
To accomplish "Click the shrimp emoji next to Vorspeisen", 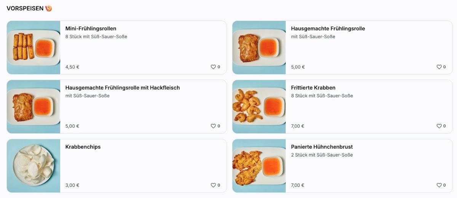I will pyautogui.click(x=48, y=8).
